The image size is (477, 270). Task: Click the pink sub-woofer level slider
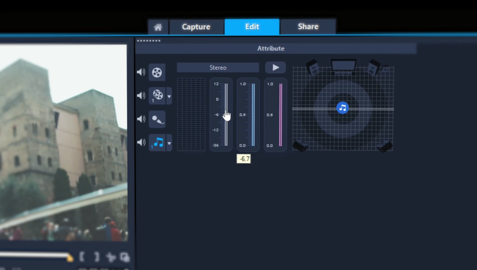pyautogui.click(x=281, y=114)
